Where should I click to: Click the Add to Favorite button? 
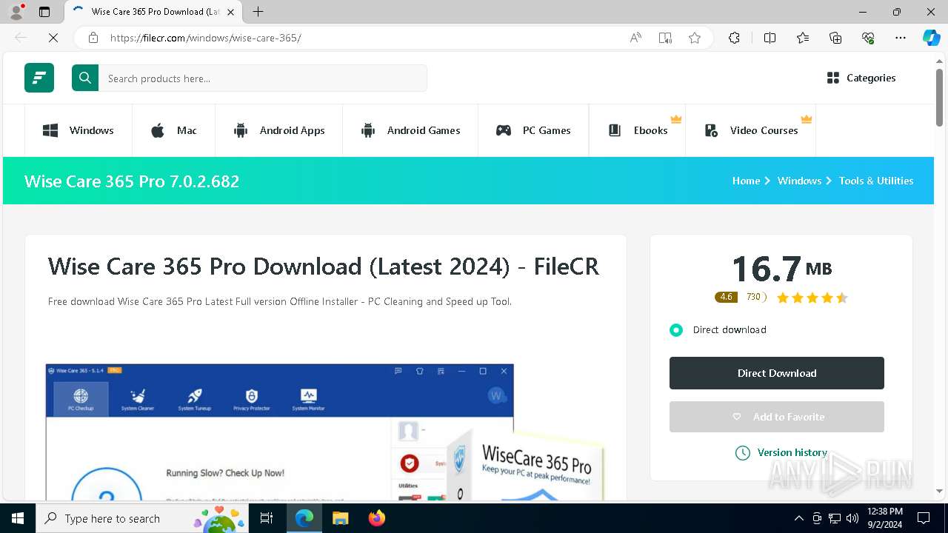[777, 417]
